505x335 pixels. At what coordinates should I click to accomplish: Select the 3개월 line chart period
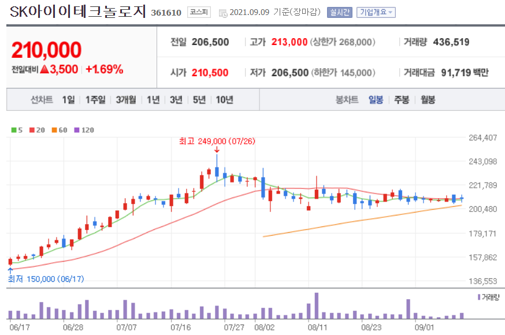(x=126, y=100)
